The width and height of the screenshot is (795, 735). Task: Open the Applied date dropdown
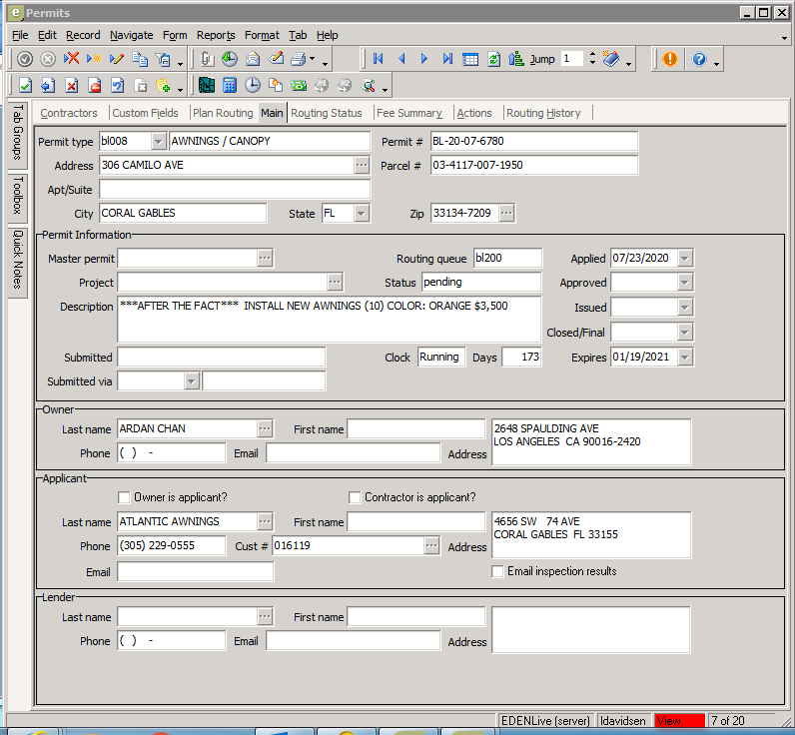pyautogui.click(x=684, y=258)
